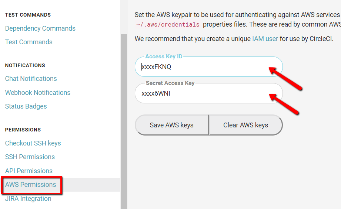Open Dependency Commands settings
Image resolution: width=341 pixels, height=209 pixels.
coord(40,28)
